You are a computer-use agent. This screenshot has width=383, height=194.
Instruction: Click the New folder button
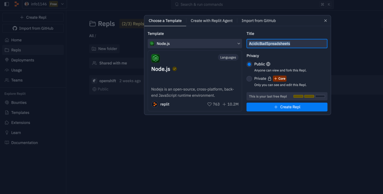coord(104,49)
